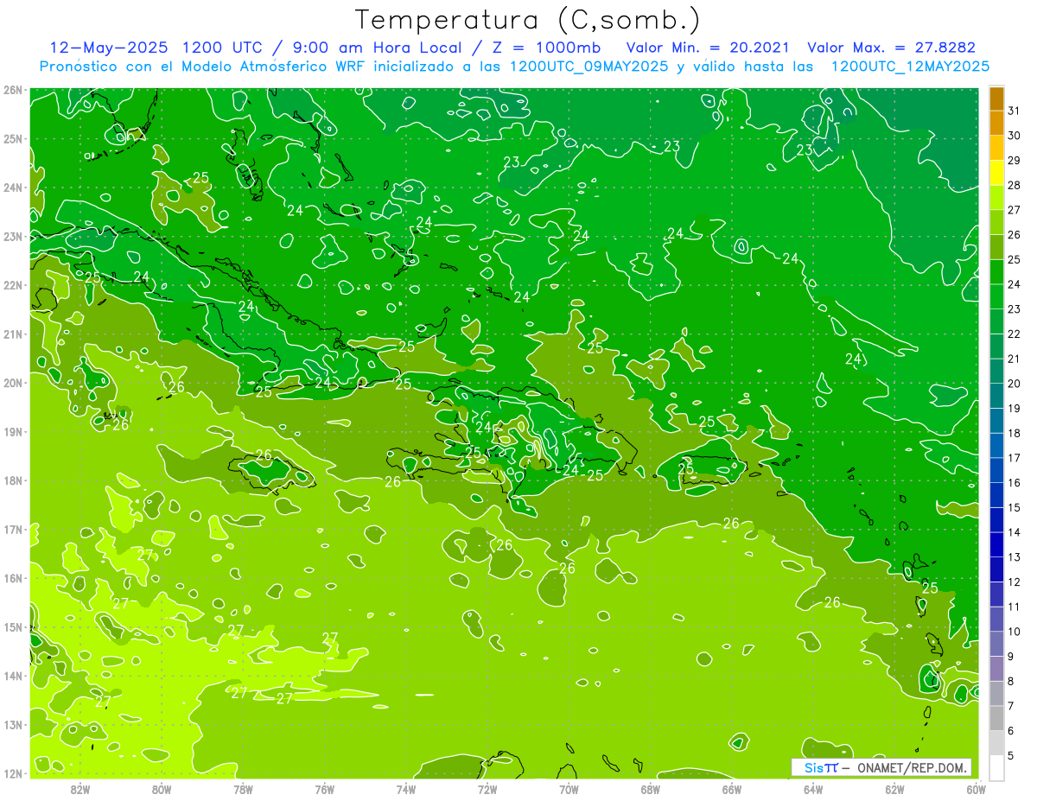Click the '25N' latitude axis label
Screen dimensions: 1037x801
(x=13, y=139)
